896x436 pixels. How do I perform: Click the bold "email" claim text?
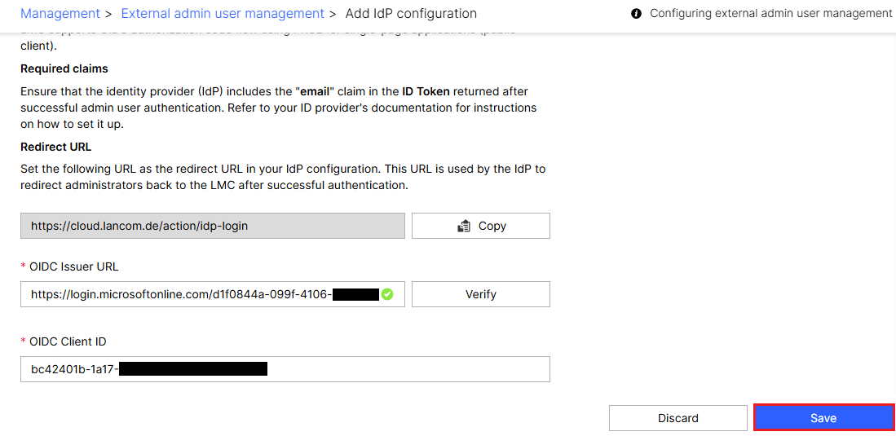[315, 91]
